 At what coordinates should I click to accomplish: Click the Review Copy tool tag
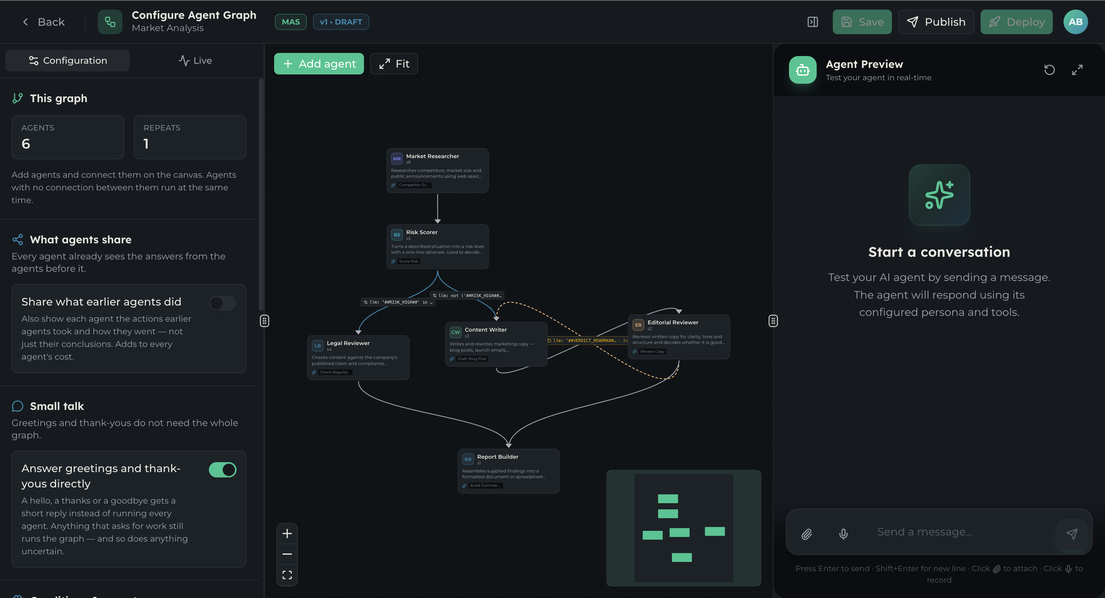[652, 352]
